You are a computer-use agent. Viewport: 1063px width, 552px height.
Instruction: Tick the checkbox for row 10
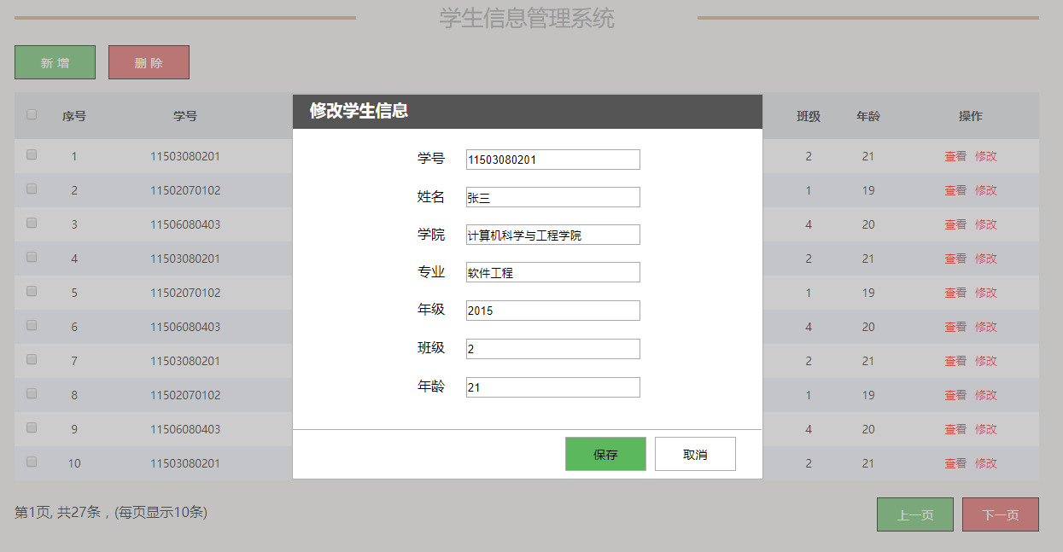(32, 462)
